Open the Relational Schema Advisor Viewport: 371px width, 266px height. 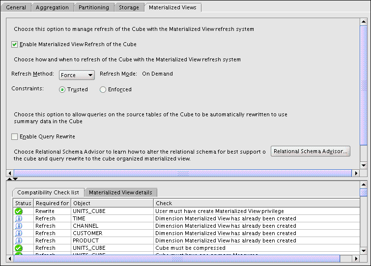[310, 151]
